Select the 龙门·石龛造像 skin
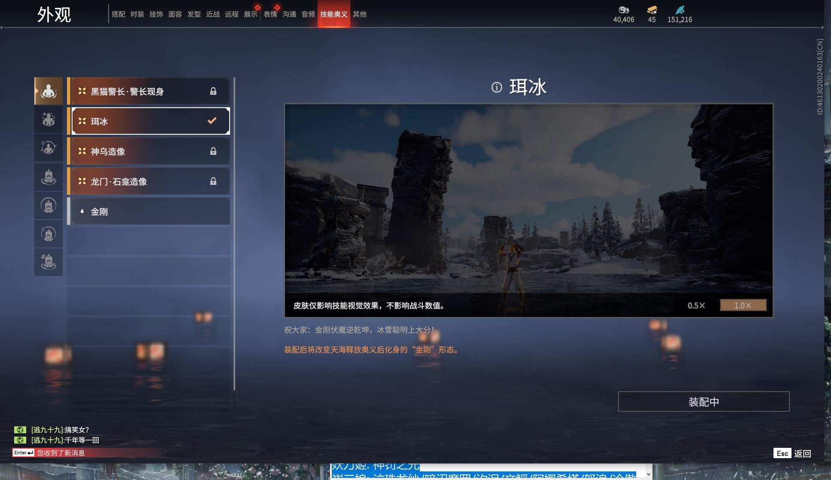Image resolution: width=831 pixels, height=480 pixels. (149, 181)
